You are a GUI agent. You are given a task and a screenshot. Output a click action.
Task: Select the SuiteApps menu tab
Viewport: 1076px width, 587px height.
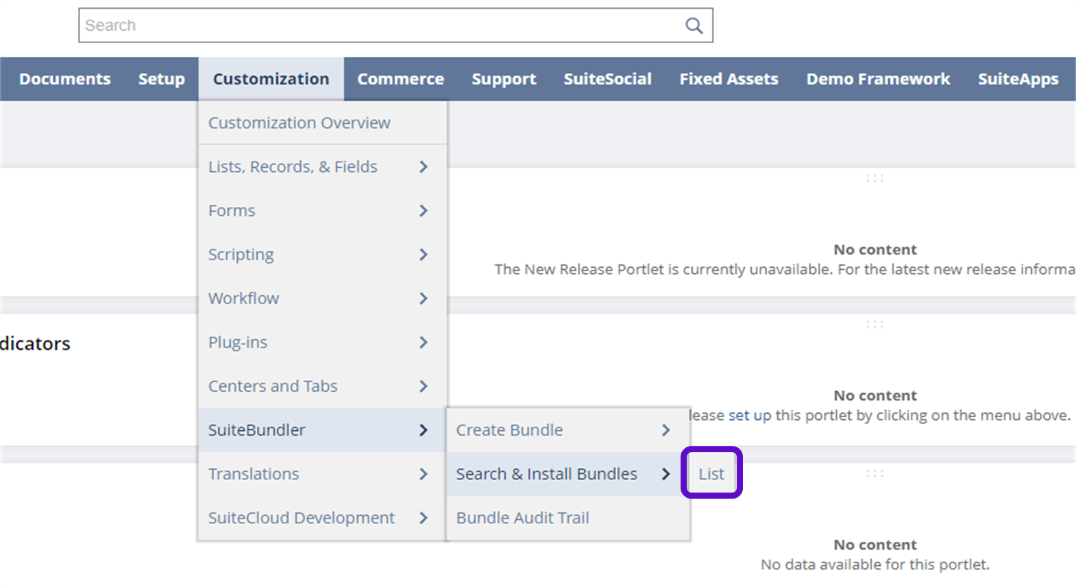click(x=1018, y=79)
